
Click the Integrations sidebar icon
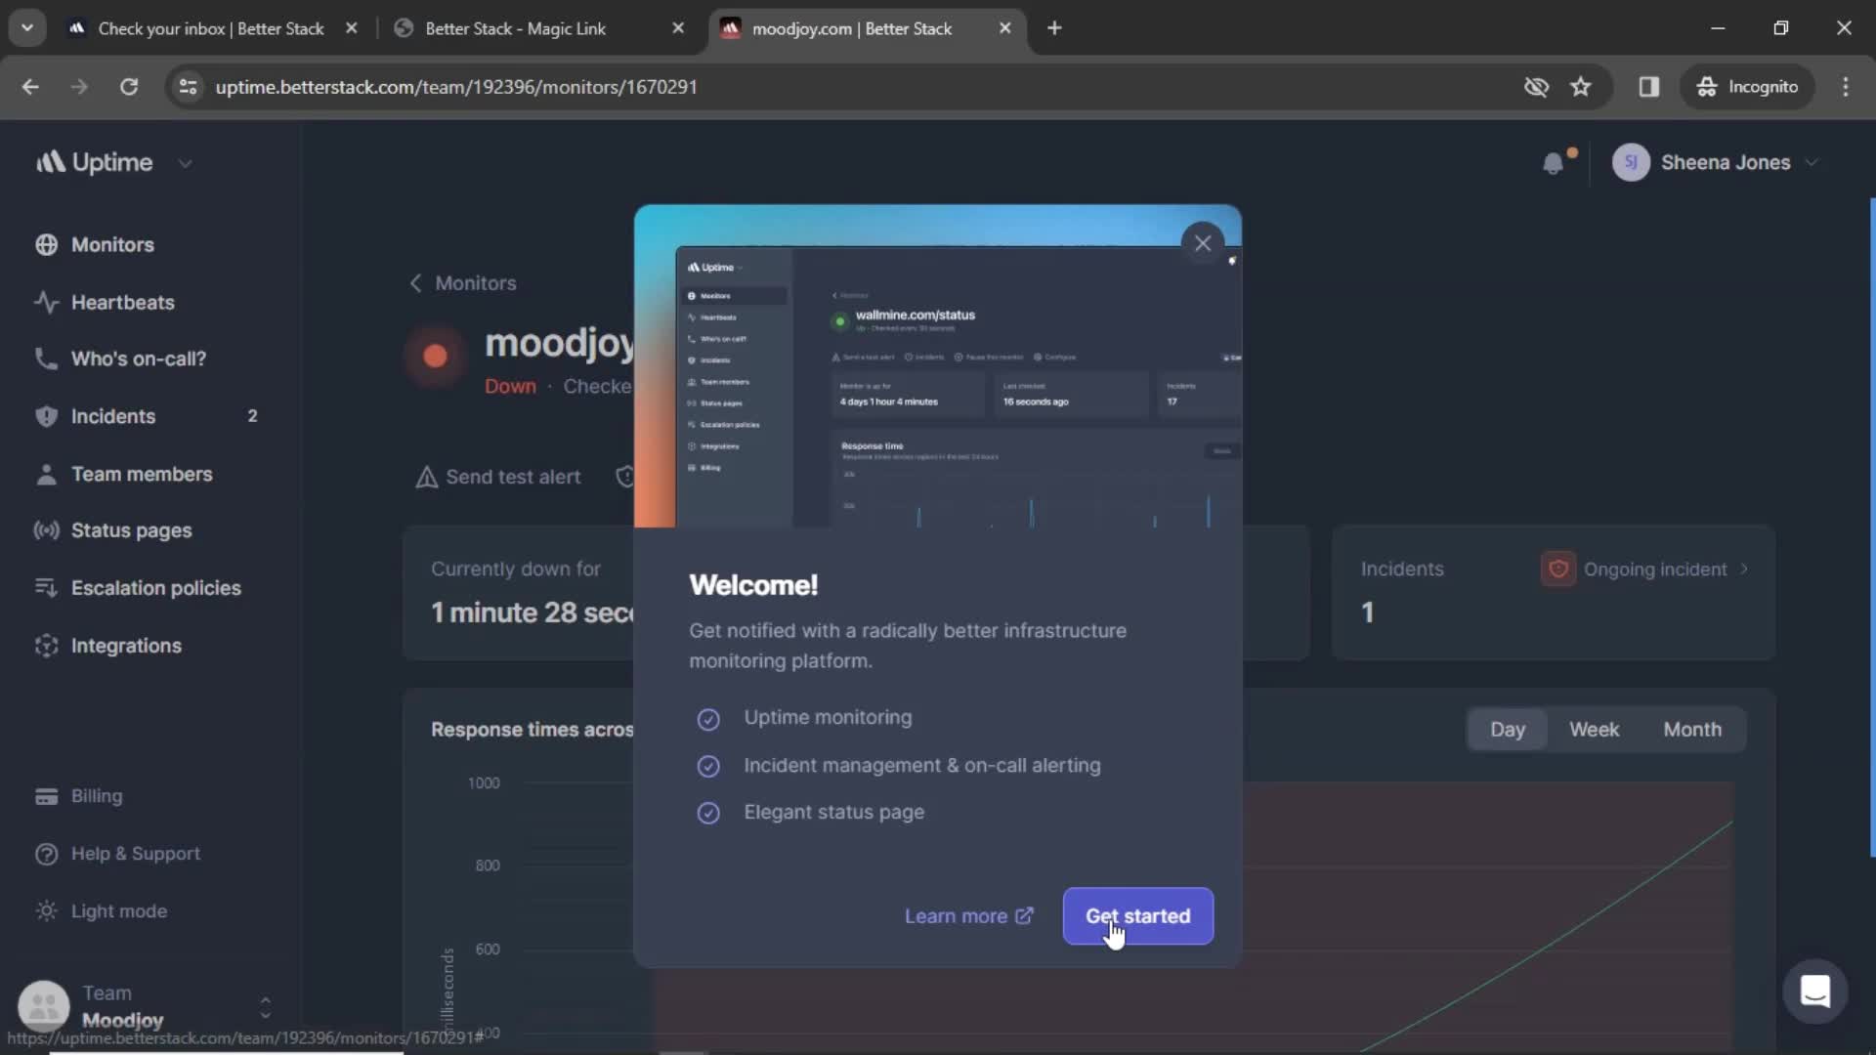click(x=44, y=644)
